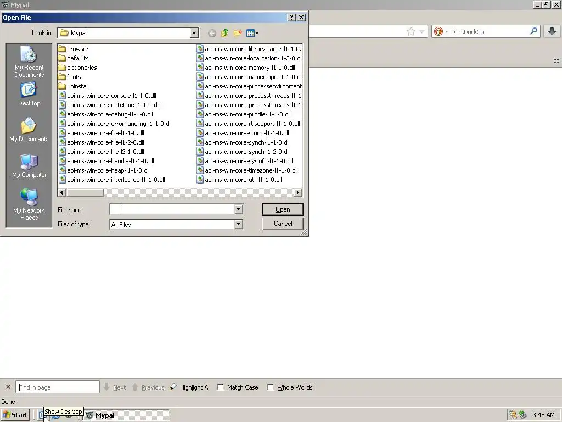Select the defaults folder
This screenshot has height=422, width=562.
[74, 58]
